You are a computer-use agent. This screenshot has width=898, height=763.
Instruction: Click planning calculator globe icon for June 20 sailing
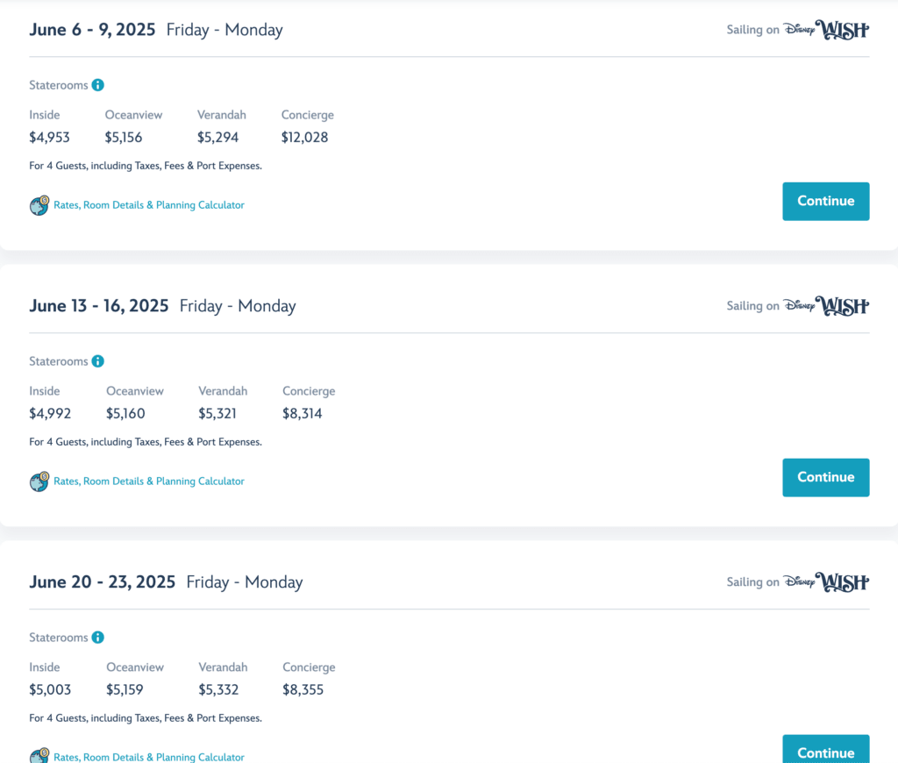tap(39, 756)
